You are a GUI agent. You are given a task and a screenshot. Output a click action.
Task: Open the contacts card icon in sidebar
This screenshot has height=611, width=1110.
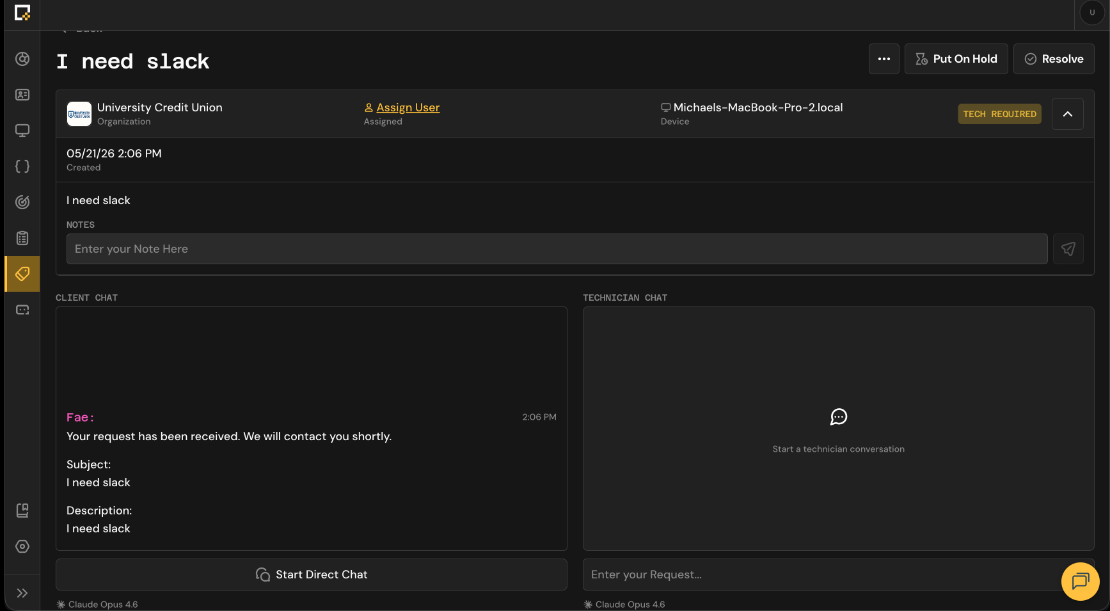tap(22, 95)
